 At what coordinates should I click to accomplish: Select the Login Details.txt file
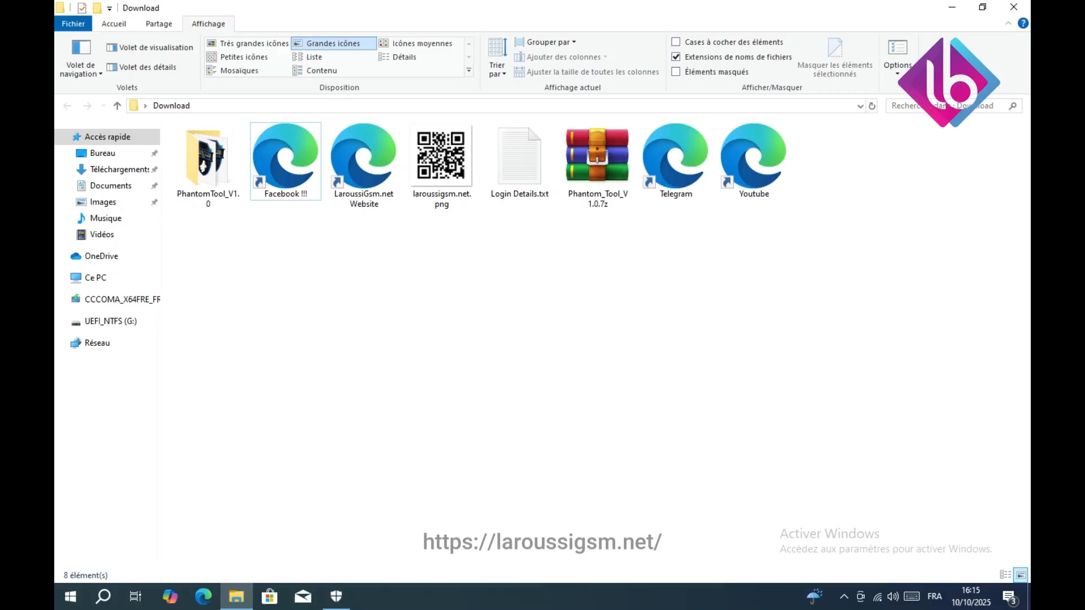click(x=519, y=156)
